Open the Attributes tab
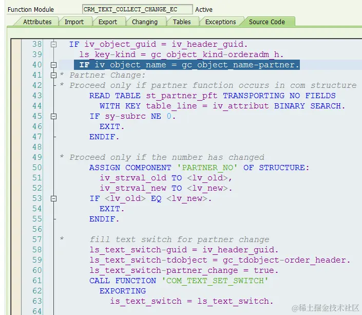Image resolution: width=362 pixels, height=315 pixels. coord(37,22)
